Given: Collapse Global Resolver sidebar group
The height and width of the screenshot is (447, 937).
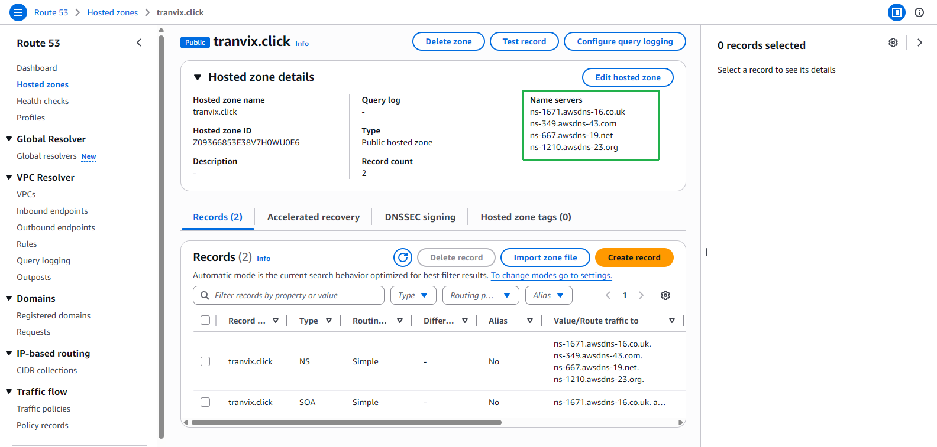Looking at the screenshot, I should (9, 139).
